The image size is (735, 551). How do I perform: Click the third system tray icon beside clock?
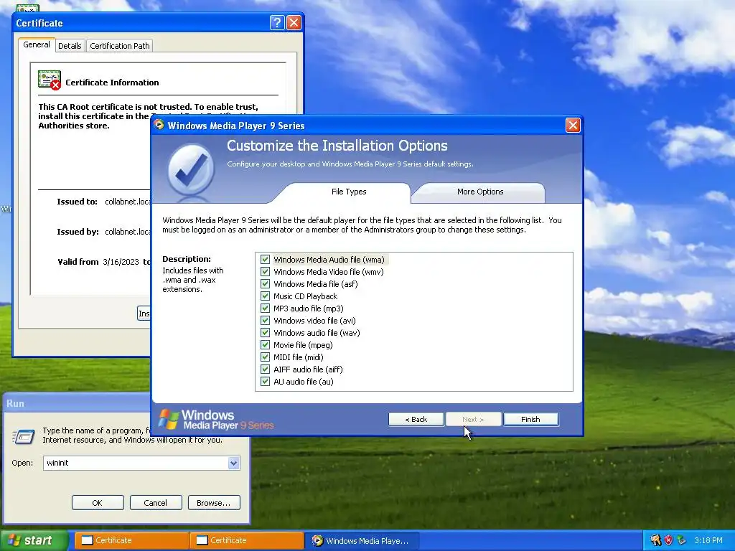click(x=681, y=540)
